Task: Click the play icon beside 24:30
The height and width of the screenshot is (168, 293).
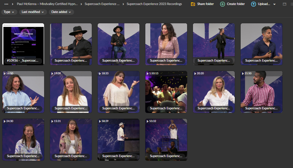Action: pyautogui.click(x=5, y=121)
